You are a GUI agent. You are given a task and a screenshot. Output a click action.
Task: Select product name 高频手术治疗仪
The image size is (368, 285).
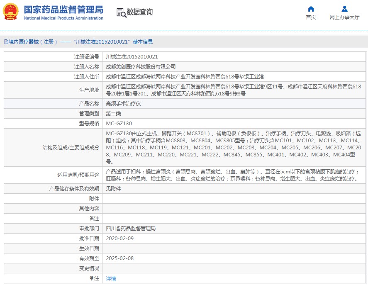point(123,104)
